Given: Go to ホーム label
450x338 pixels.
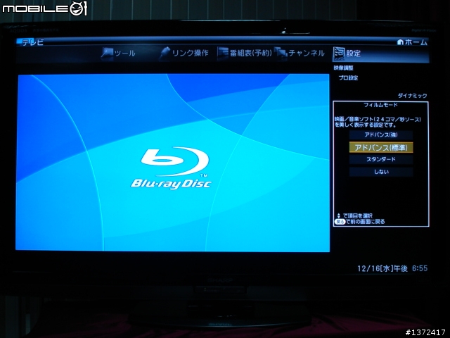Looking at the screenshot, I should coord(416,42).
